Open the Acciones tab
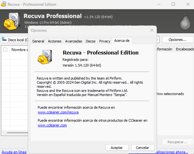The image size is (194, 154). point(54,41)
